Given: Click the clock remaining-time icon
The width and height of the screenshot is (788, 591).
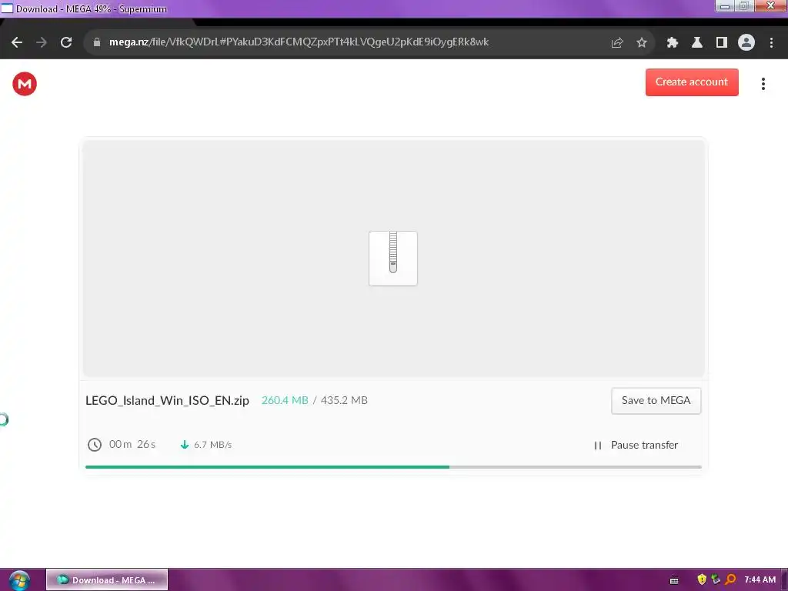Looking at the screenshot, I should [x=95, y=445].
